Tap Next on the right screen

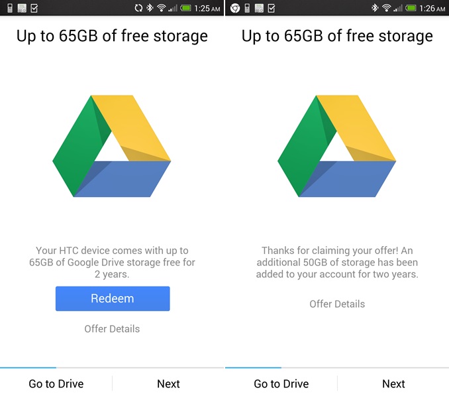click(393, 383)
